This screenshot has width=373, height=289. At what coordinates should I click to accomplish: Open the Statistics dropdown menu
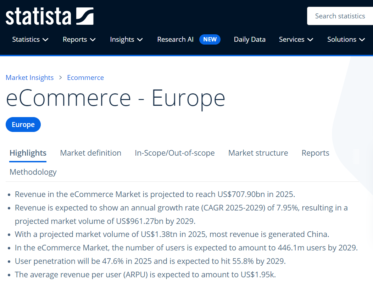[30, 39]
